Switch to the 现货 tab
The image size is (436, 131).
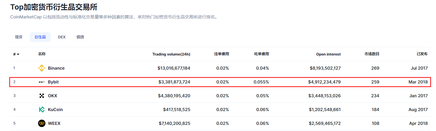[x=19, y=37]
